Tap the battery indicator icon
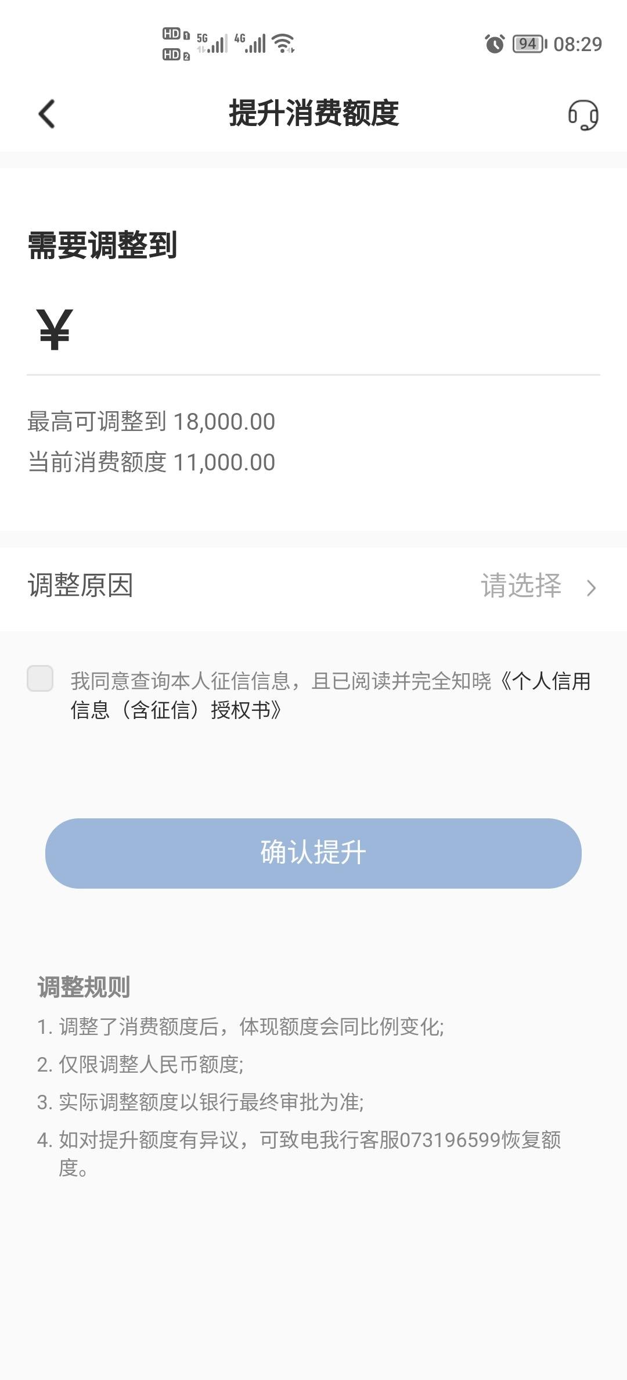627x1380 pixels. coord(529,44)
